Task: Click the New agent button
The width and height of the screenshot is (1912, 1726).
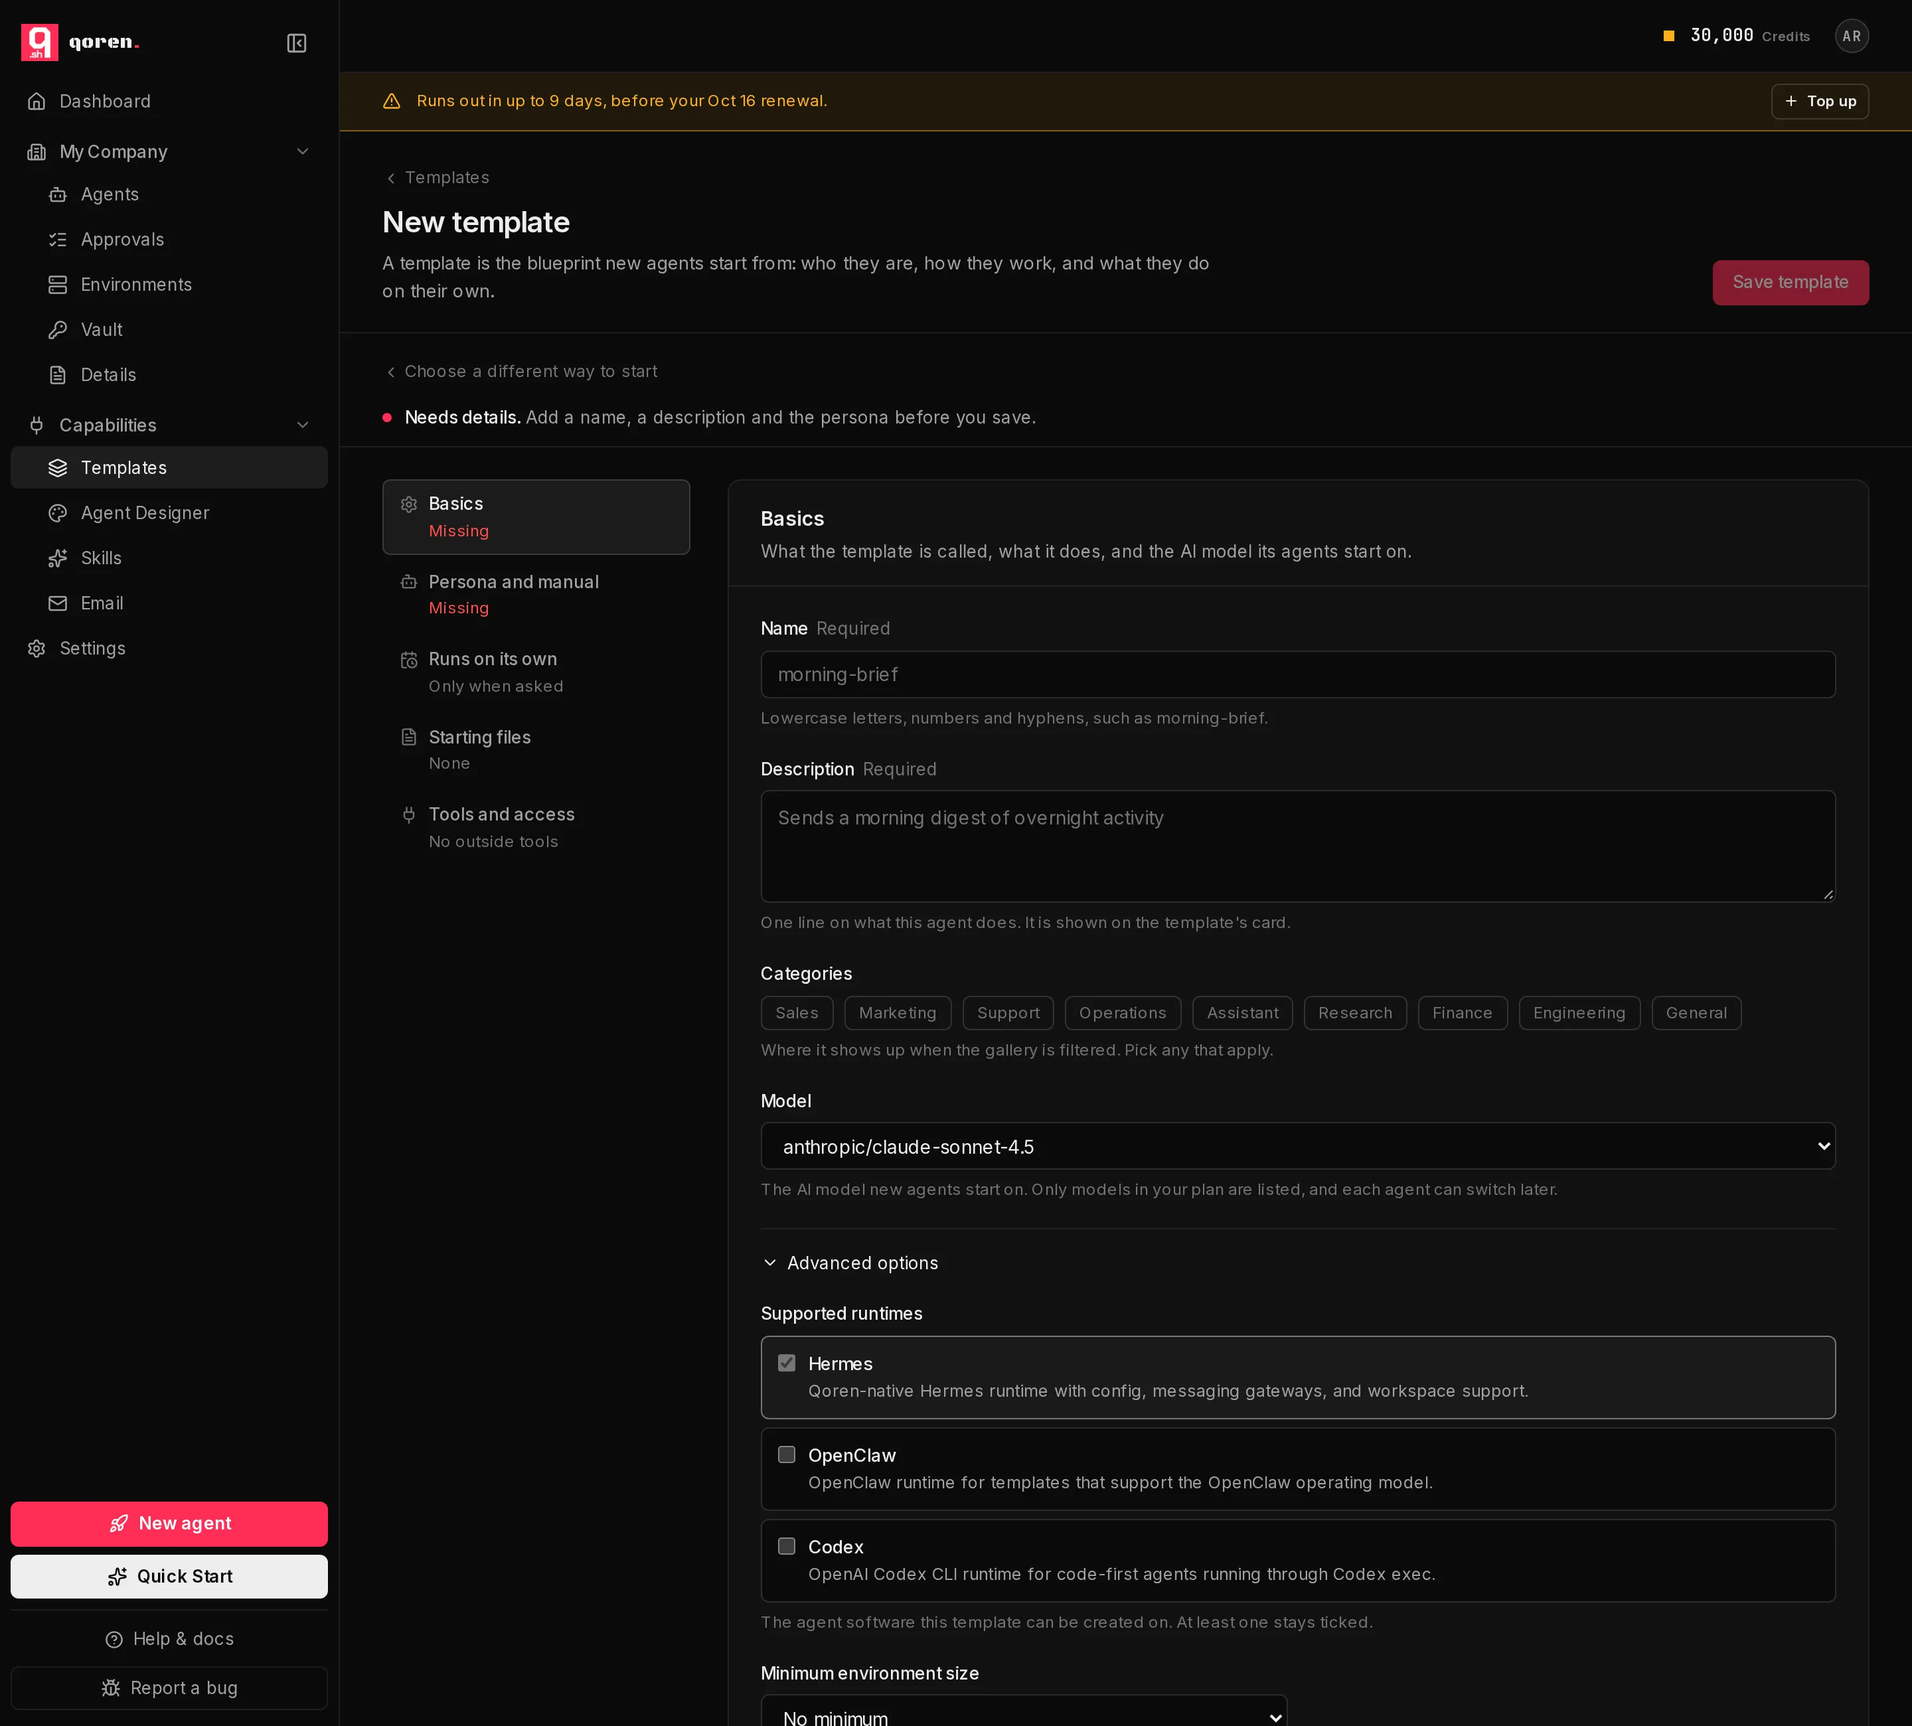Action: (169, 1524)
